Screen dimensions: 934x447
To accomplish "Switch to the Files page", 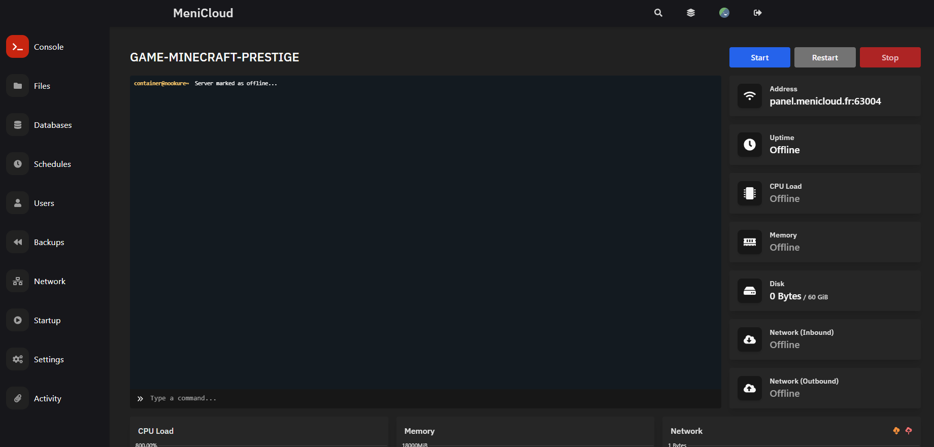I will point(42,86).
